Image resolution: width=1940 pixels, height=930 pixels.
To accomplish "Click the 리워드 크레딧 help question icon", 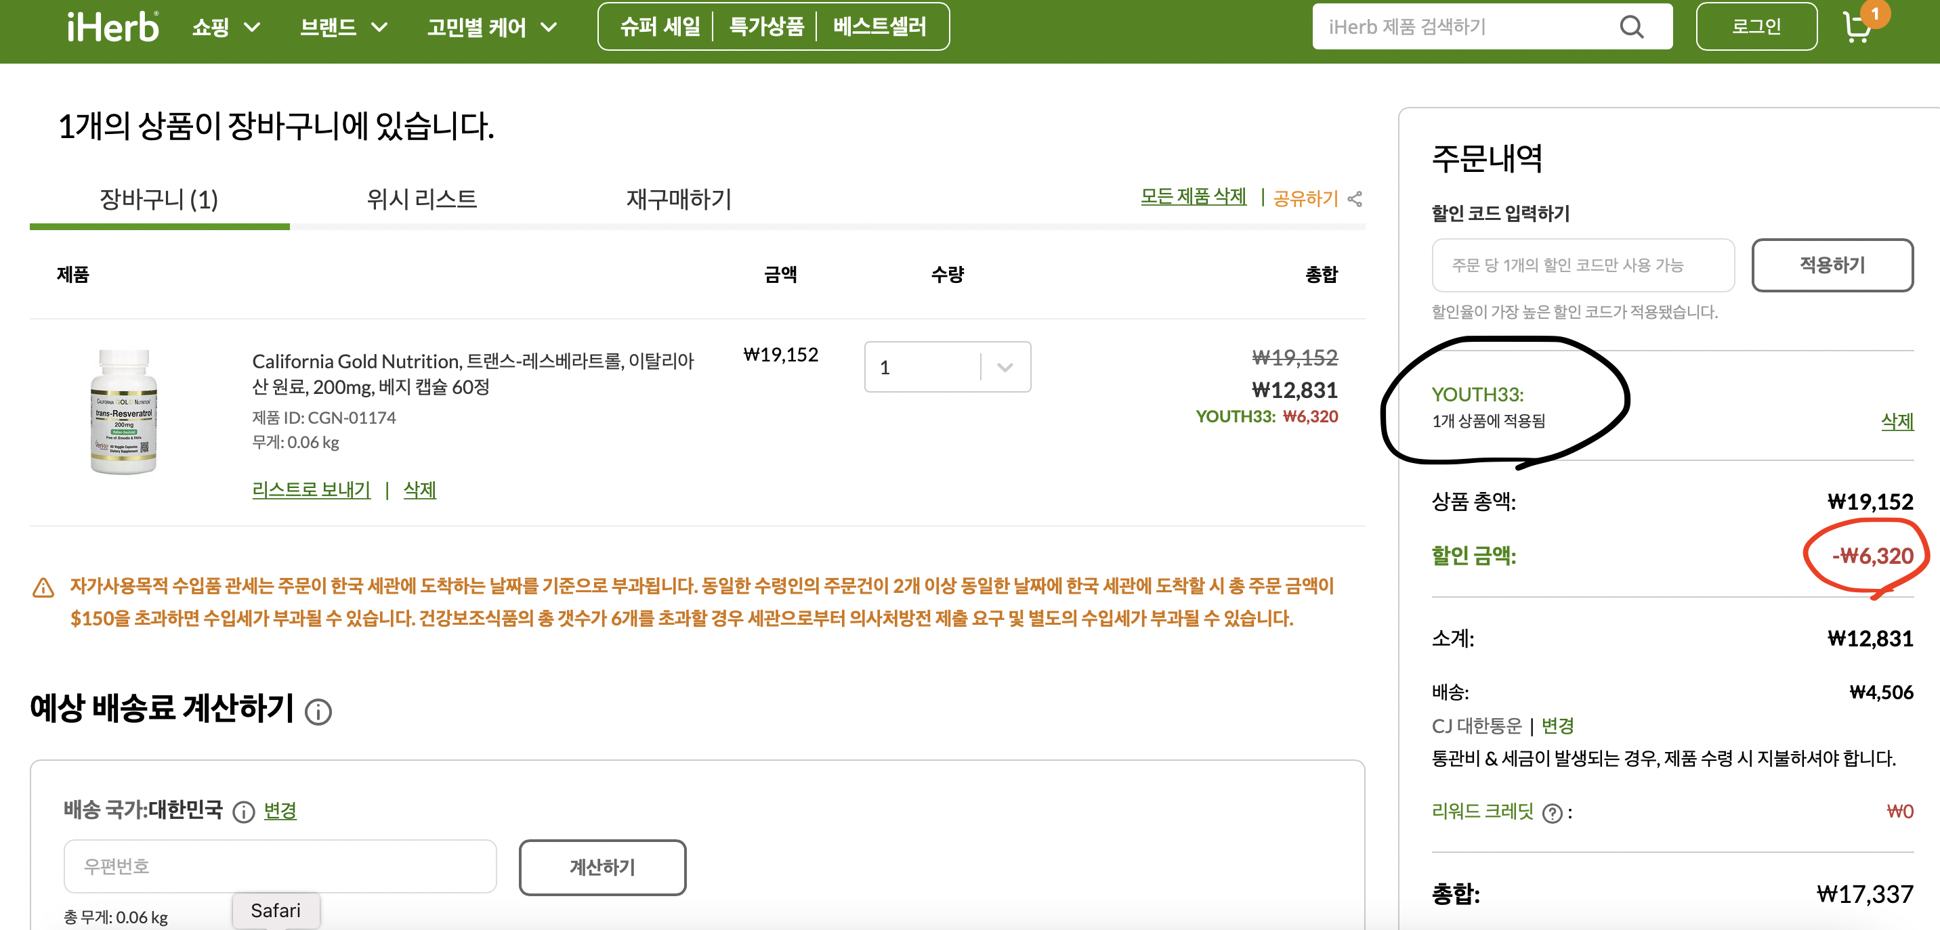I will (1552, 814).
